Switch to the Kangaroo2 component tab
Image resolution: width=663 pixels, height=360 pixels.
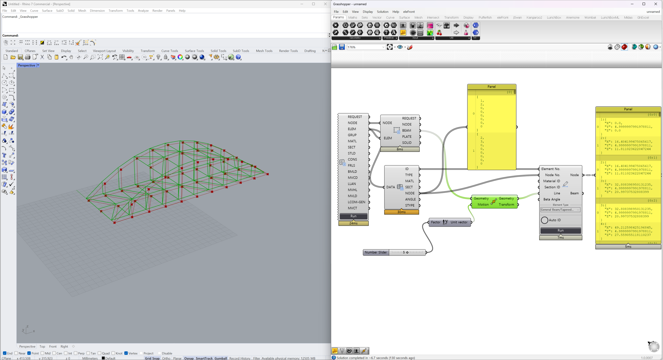pos(534,18)
